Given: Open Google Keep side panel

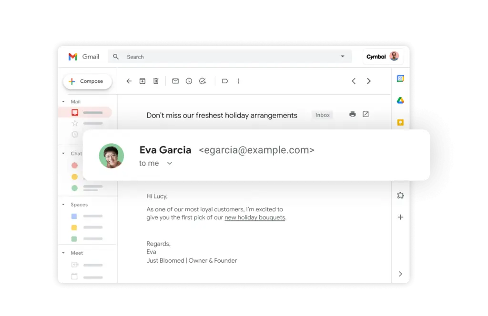Looking at the screenshot, I should [x=400, y=122].
